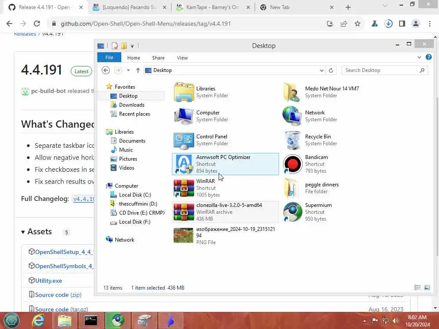
Task: Open Explorer Help question mark icon
Action: coord(428,57)
